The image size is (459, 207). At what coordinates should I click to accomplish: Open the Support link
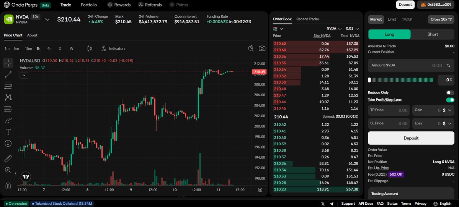(348, 204)
